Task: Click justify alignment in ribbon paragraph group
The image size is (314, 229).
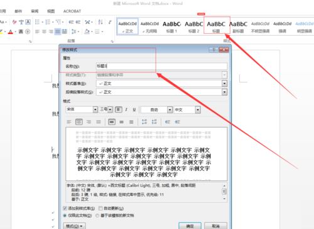Action: click(58, 31)
